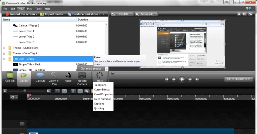Choose Captions from the More menu
Viewport: 257px width, 134px height.
pyautogui.click(x=99, y=104)
